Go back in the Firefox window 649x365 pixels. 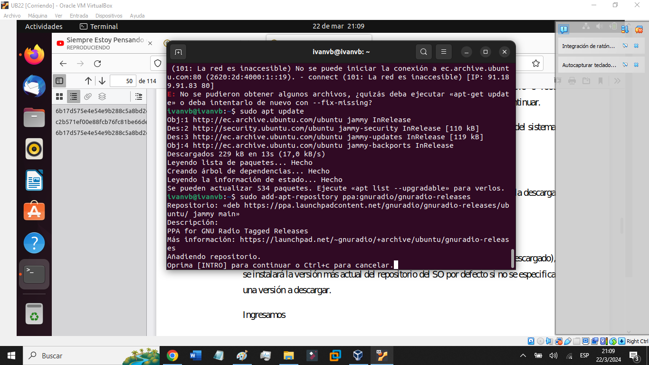pyautogui.click(x=63, y=64)
